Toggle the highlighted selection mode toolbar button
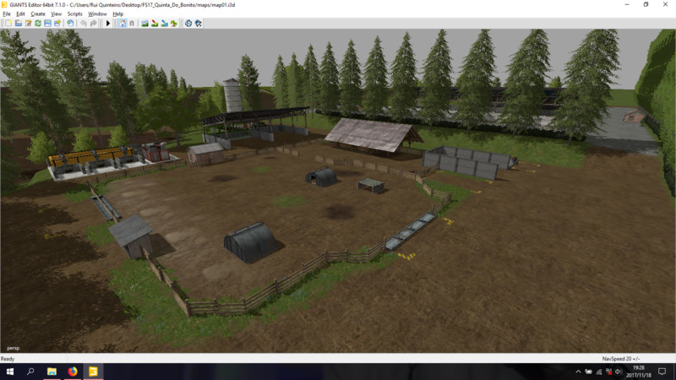 click(123, 23)
